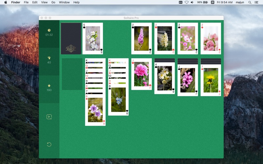Open the Window menu

click(64, 2)
